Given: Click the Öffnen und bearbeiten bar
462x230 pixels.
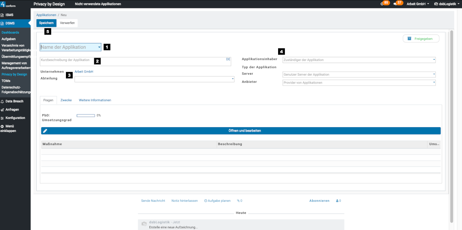Looking at the screenshot, I should point(241,131).
